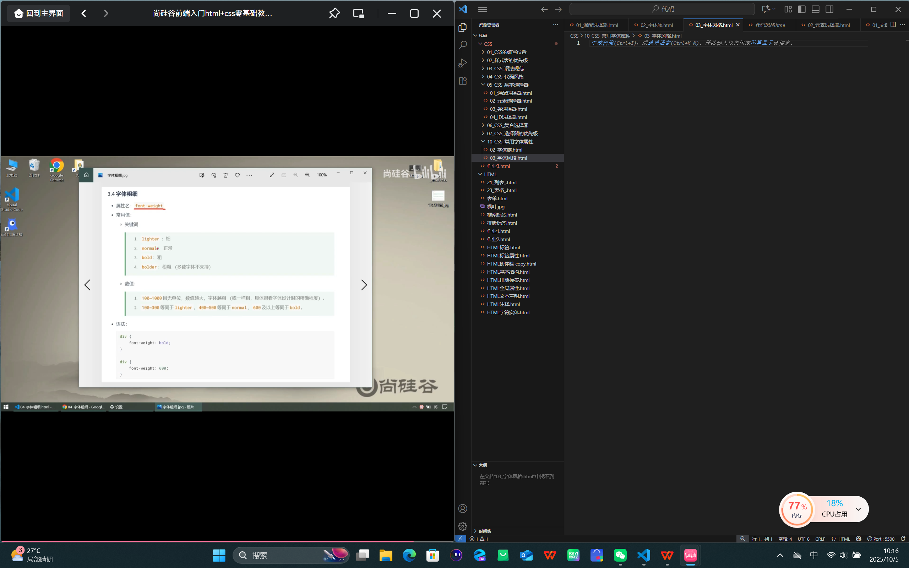Close the 03_字体风格.html tab
This screenshot has width=909, height=568.
tap(738, 25)
